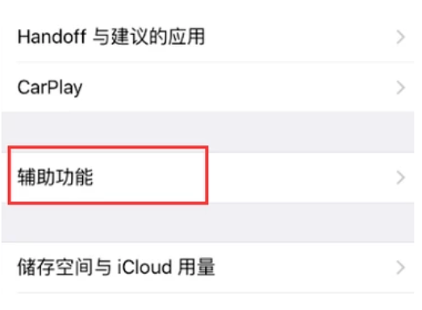Screen dimensions: 422x310
Task: Click the gray spacer below 辅助功能
Action: point(207,223)
